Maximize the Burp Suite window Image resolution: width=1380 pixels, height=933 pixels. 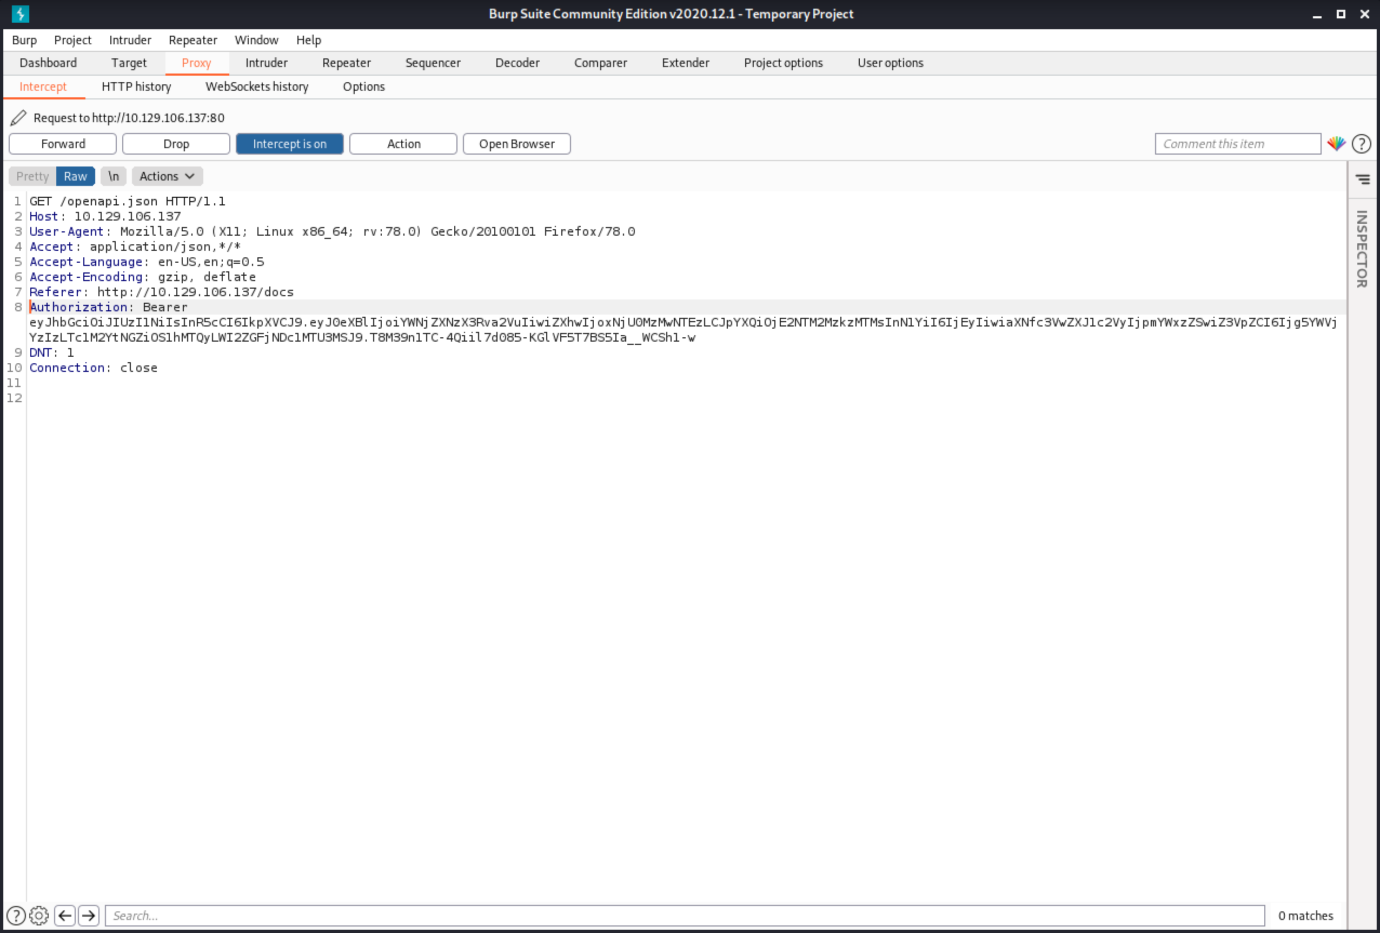(x=1341, y=14)
